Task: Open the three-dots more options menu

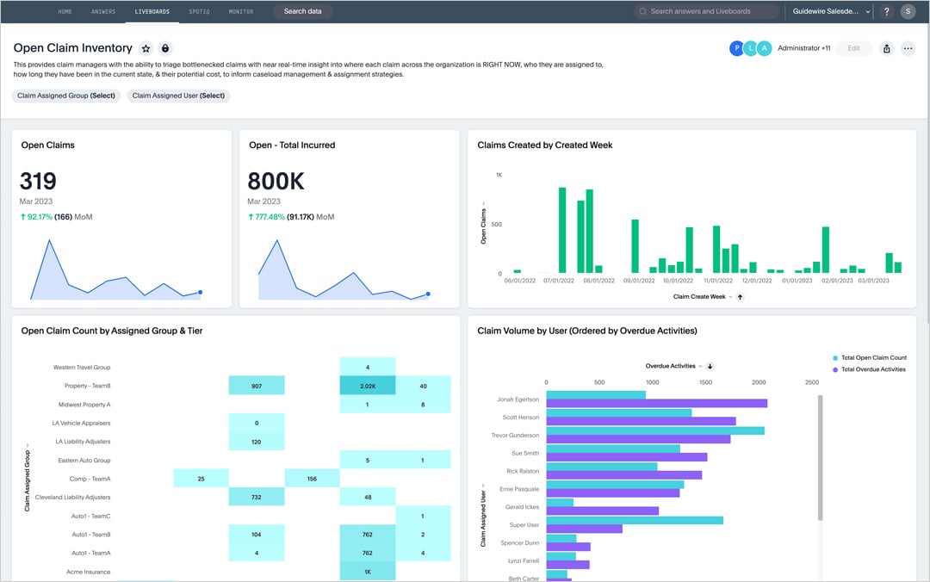Action: click(x=908, y=49)
